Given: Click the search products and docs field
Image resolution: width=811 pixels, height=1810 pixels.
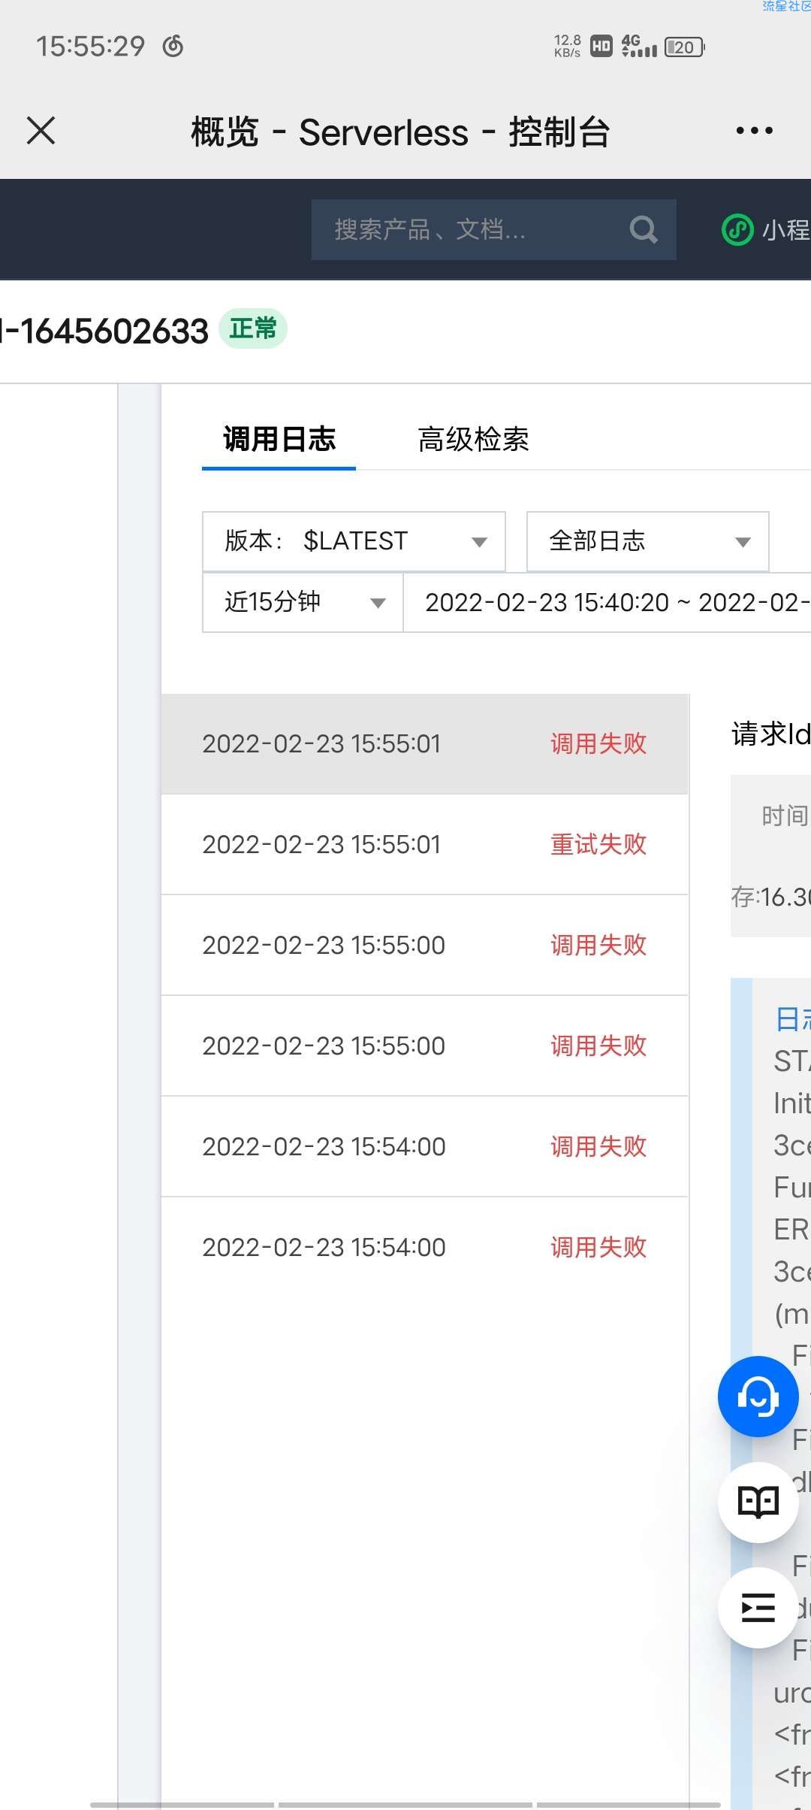Looking at the screenshot, I should pyautogui.click(x=494, y=230).
